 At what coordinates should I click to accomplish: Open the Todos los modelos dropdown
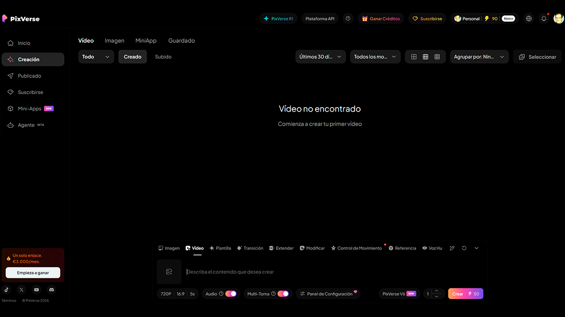[375, 57]
